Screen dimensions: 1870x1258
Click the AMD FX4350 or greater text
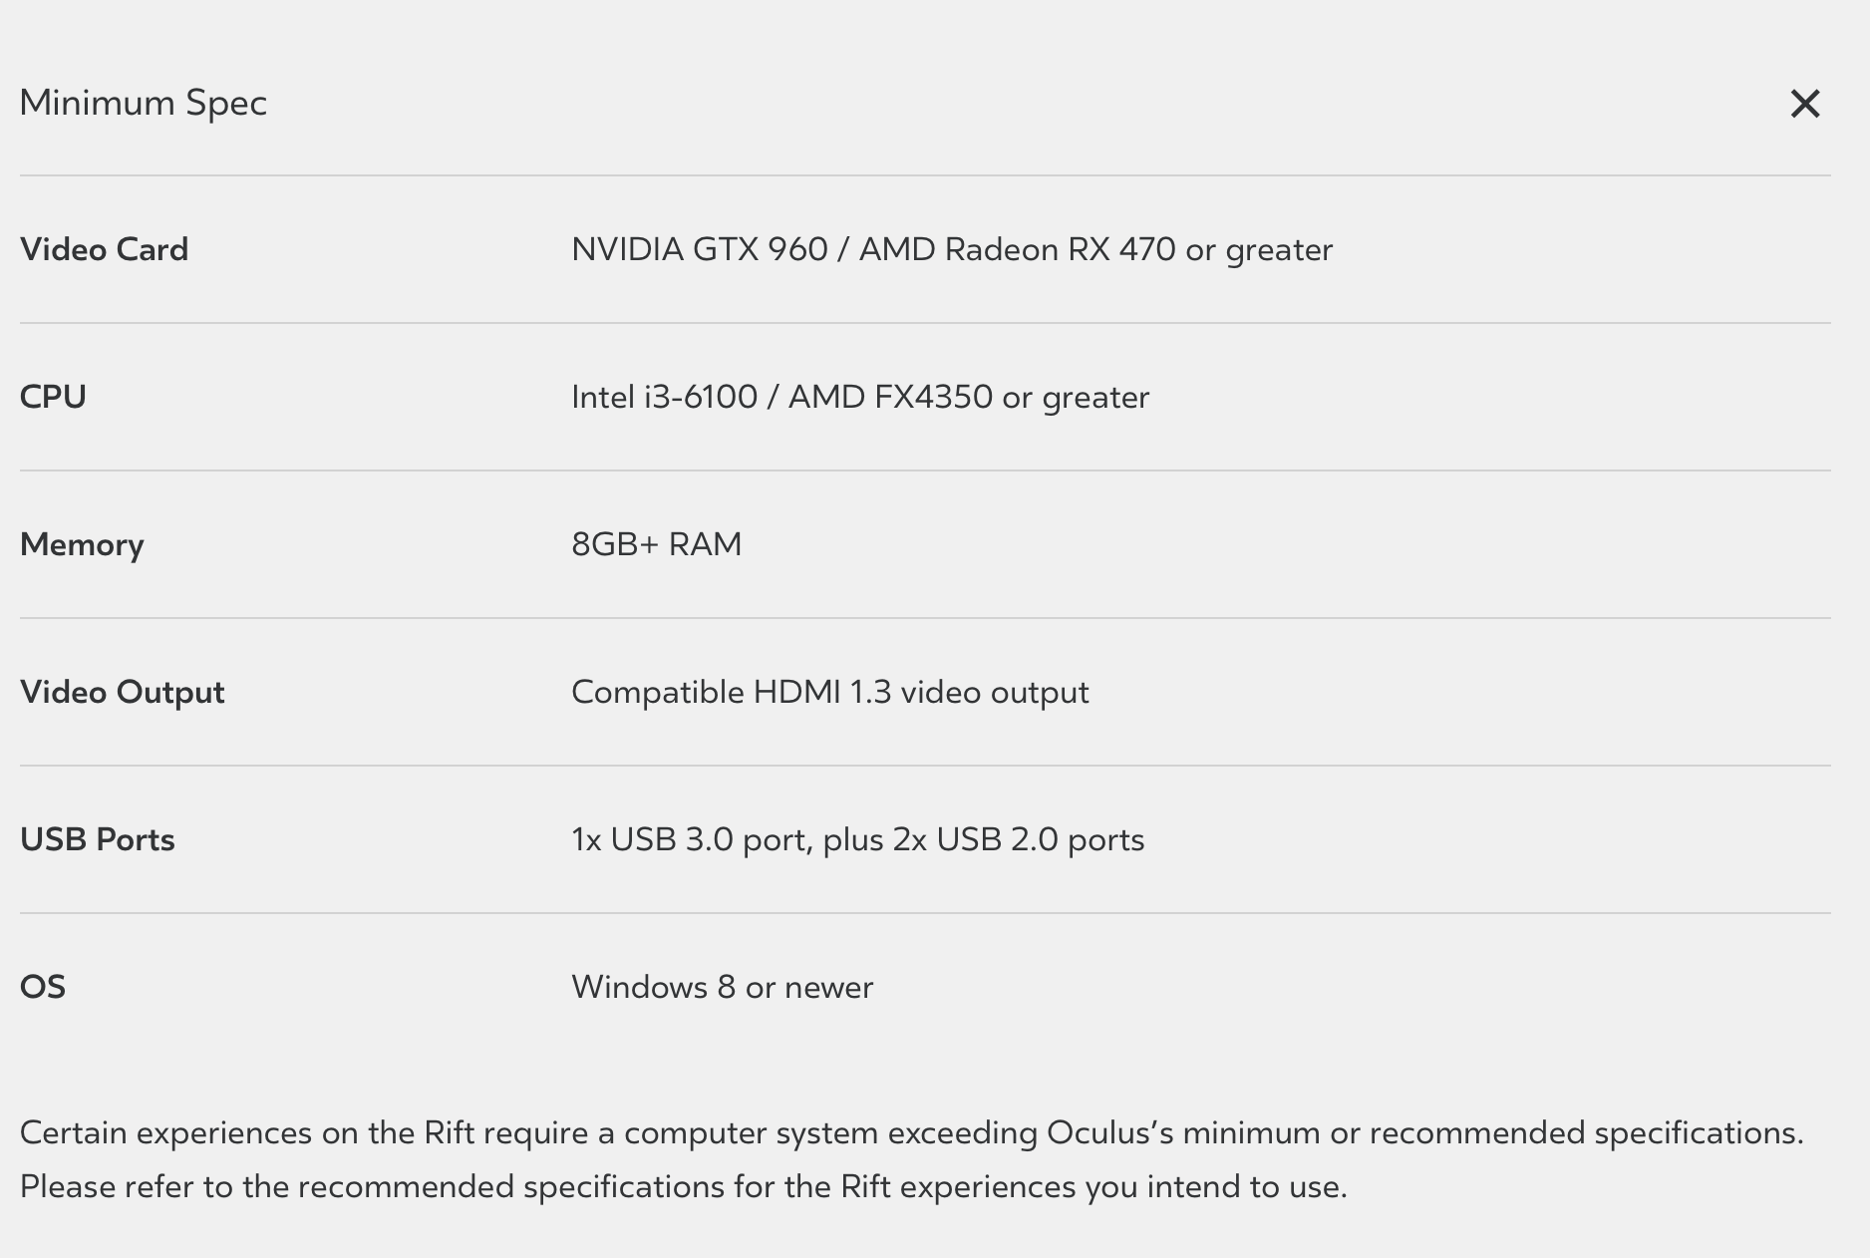point(969,397)
